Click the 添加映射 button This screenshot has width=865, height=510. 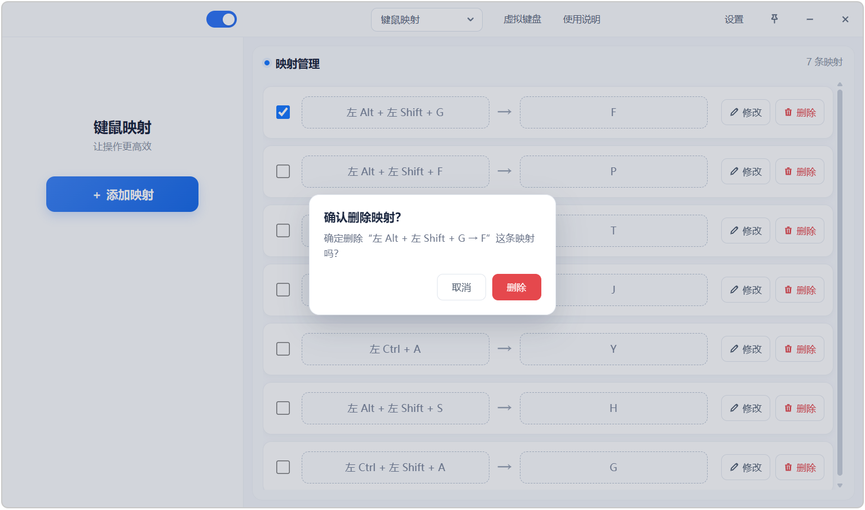[122, 194]
